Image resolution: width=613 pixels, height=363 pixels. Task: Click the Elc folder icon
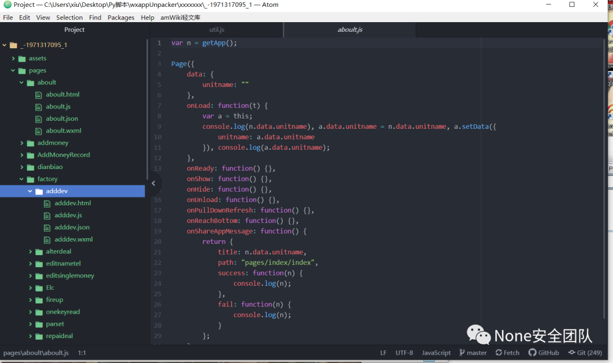point(39,288)
